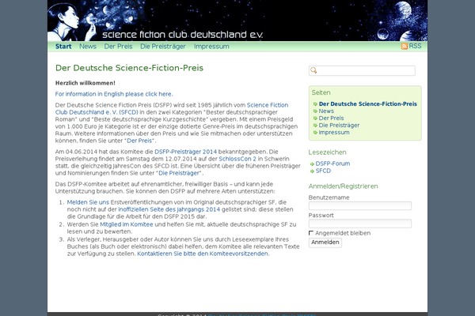475x316 pixels.
Task: Open DSFP-Preisträger 2014 link
Action: (x=186, y=152)
